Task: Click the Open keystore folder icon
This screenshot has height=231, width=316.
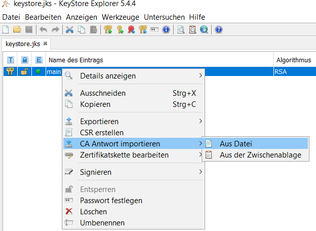Action: [17, 29]
